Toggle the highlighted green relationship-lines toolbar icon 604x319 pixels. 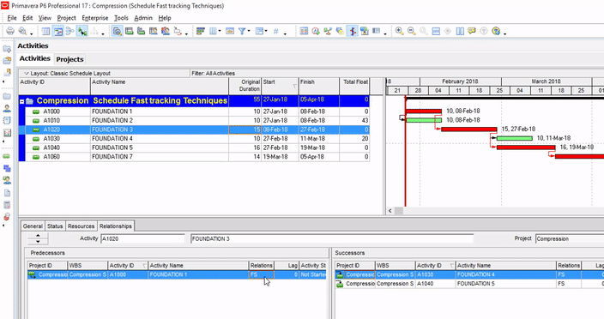click(82, 31)
